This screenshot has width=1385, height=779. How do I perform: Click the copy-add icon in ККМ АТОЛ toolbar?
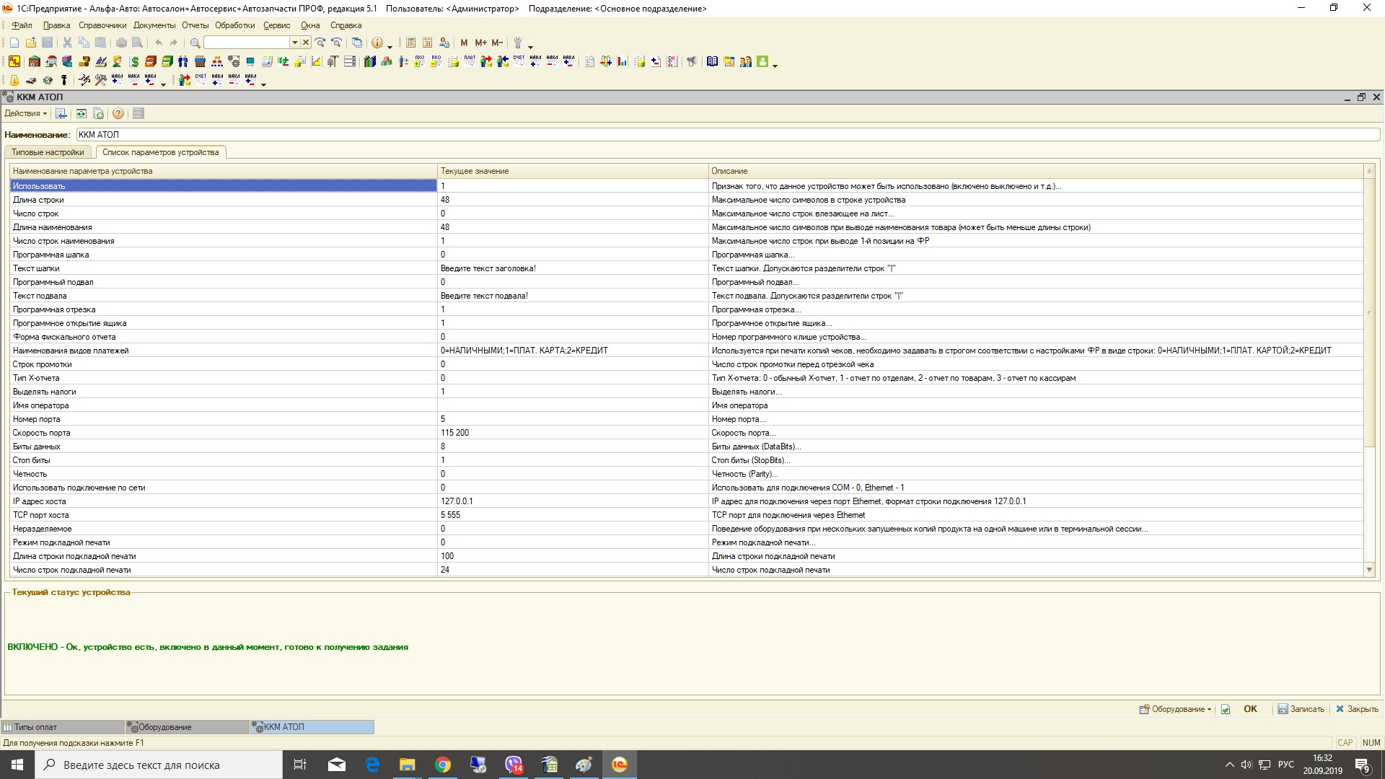(99, 113)
